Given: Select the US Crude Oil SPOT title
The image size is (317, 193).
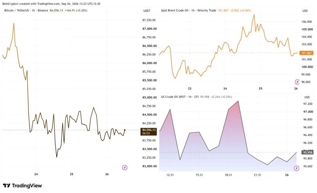Looking at the screenshot, I should [x=173, y=97].
